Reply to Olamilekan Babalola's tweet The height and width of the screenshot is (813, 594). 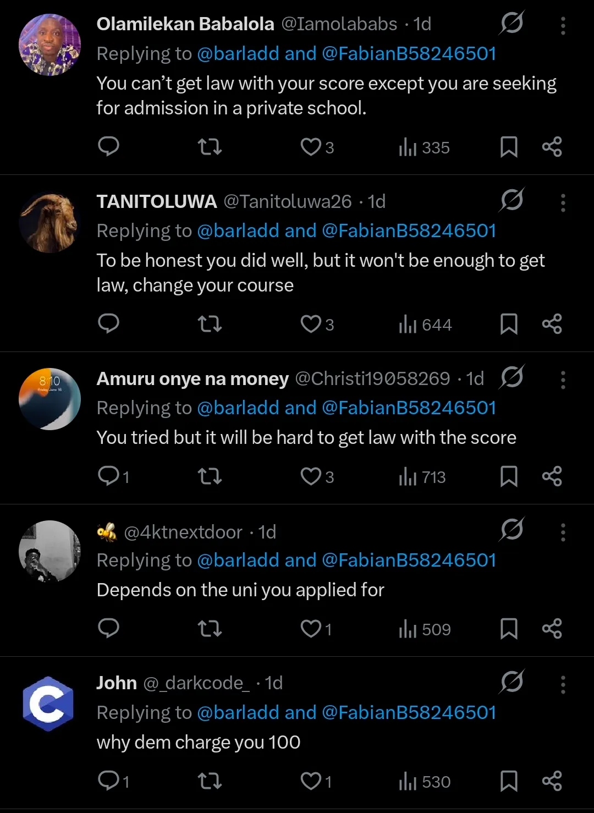(108, 146)
